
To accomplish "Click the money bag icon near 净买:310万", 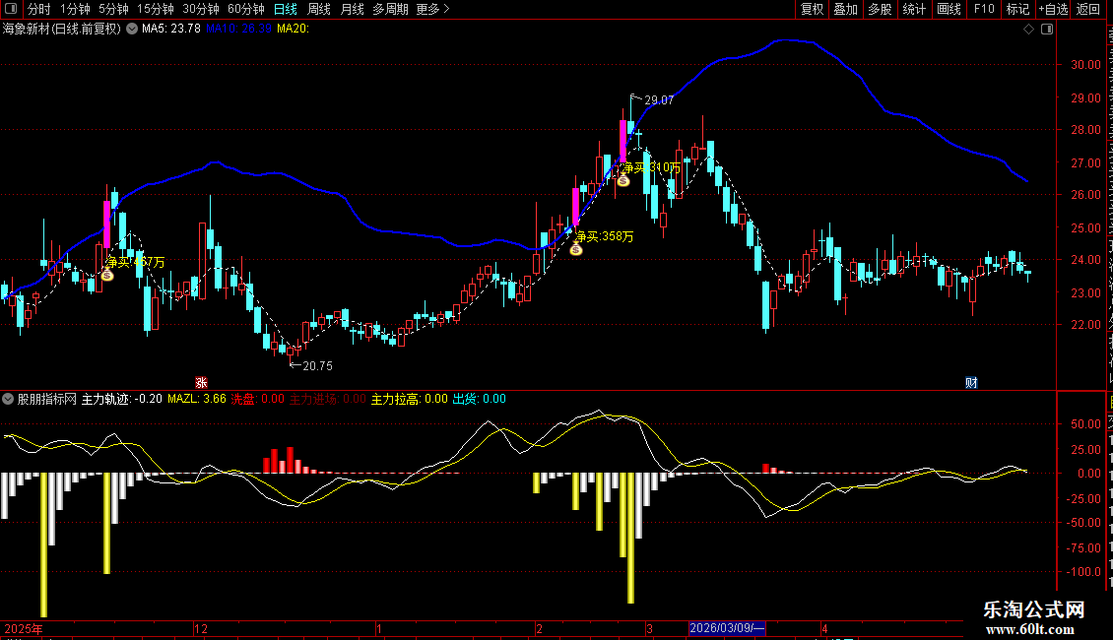I will pos(622,180).
